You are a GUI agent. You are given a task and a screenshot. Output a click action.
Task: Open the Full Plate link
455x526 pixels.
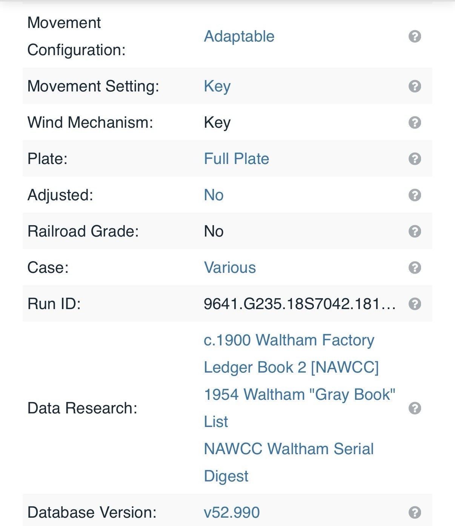point(237,159)
